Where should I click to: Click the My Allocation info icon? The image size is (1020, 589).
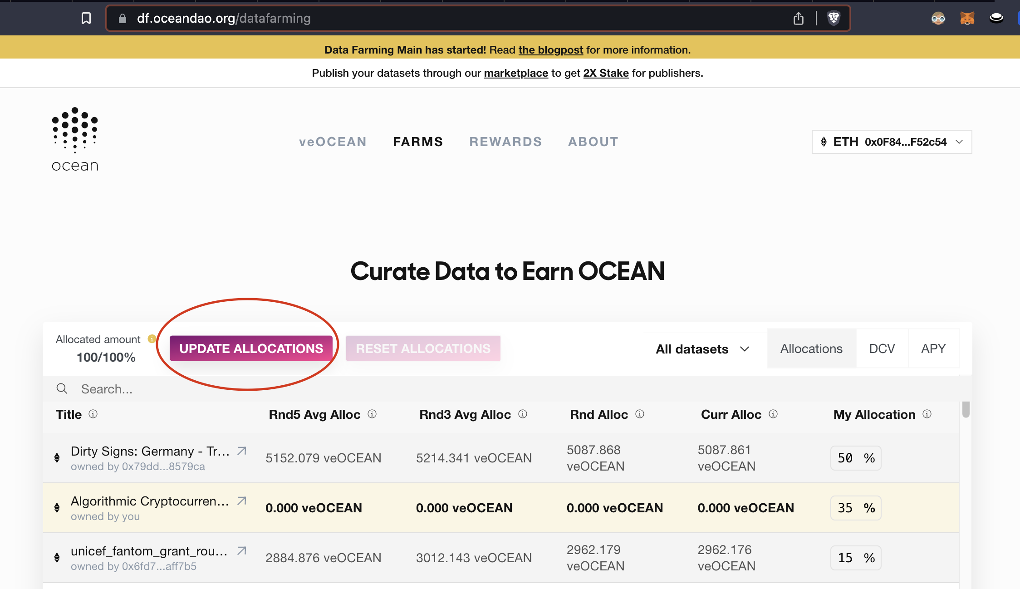tap(927, 414)
